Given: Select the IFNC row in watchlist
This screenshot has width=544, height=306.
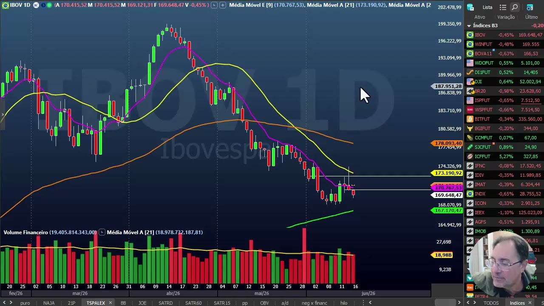Looking at the screenshot, I should tap(505, 166).
